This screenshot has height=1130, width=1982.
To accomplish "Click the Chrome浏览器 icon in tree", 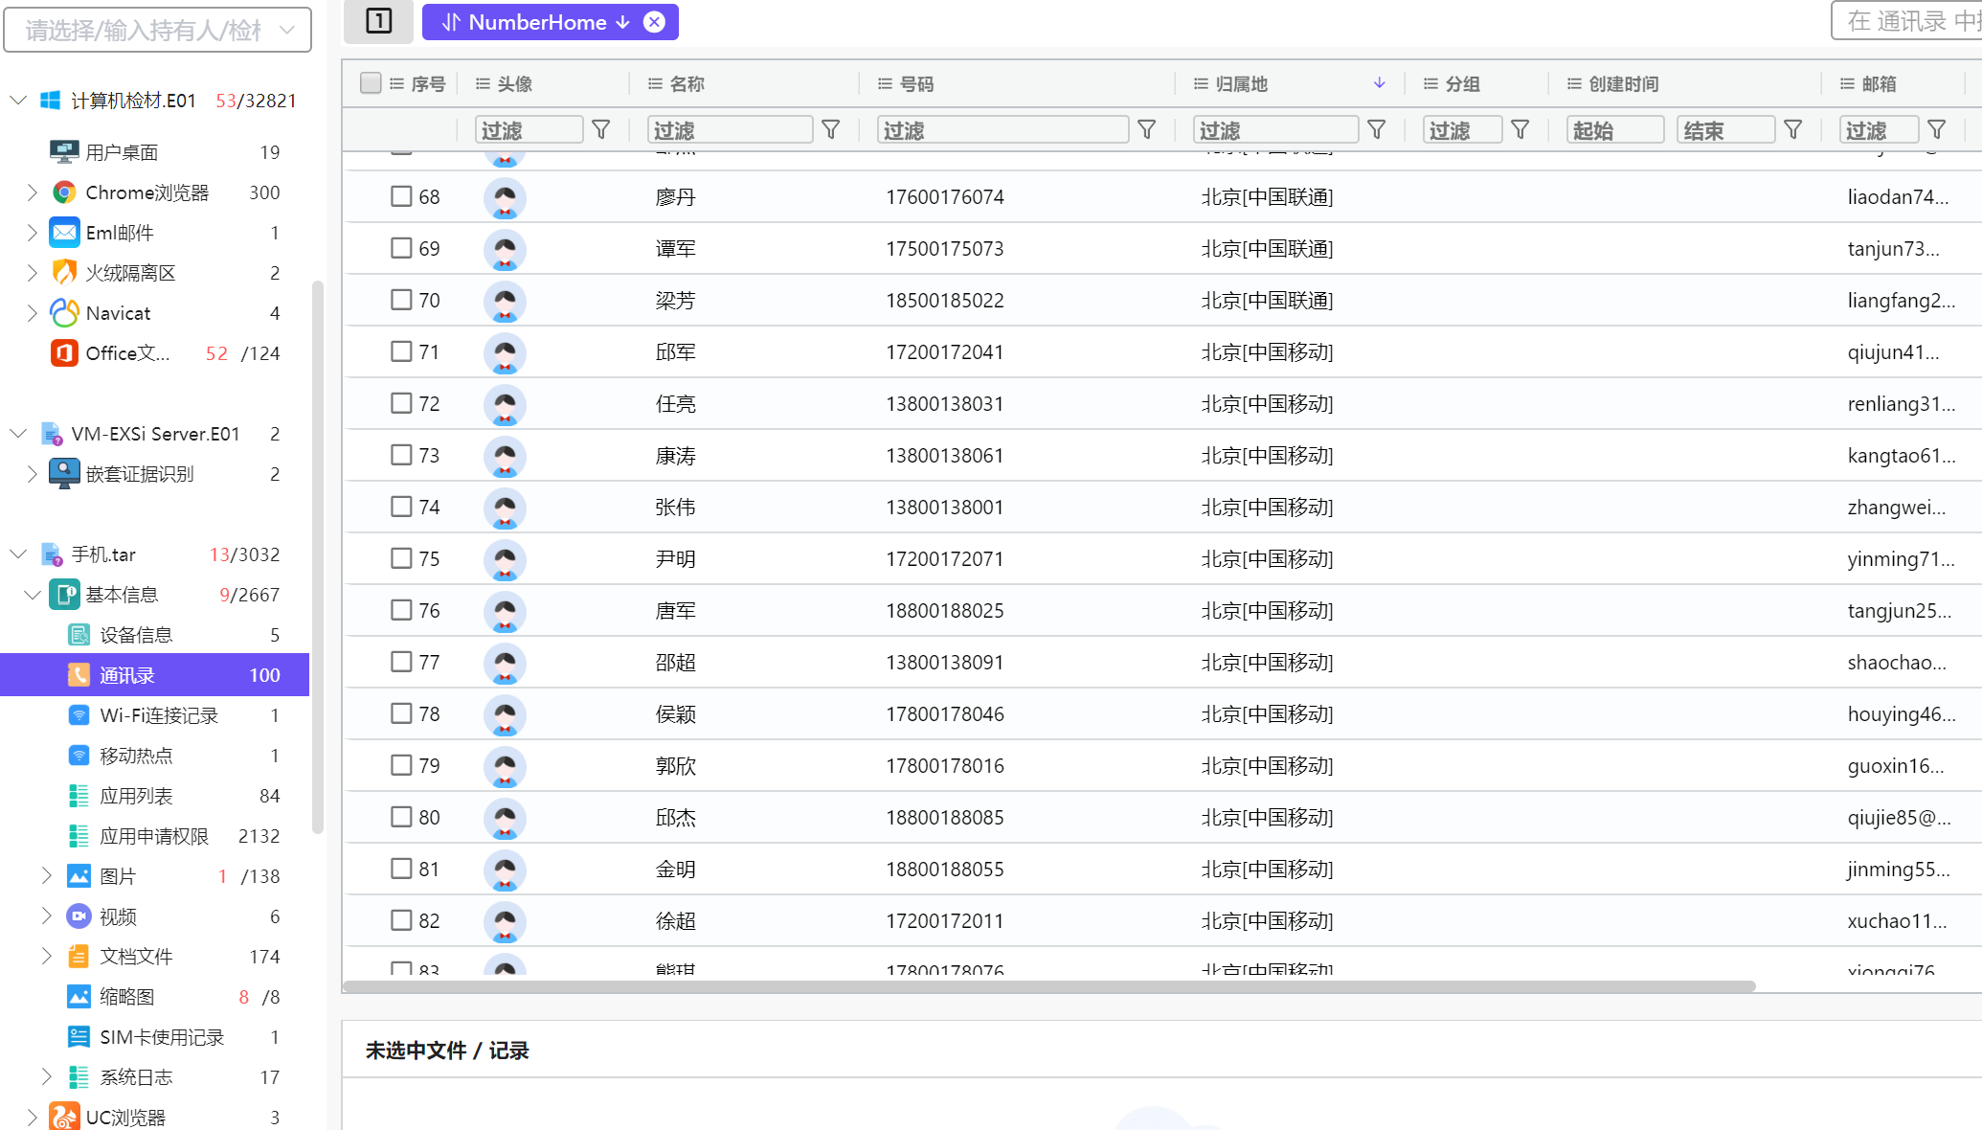I will (x=64, y=192).
